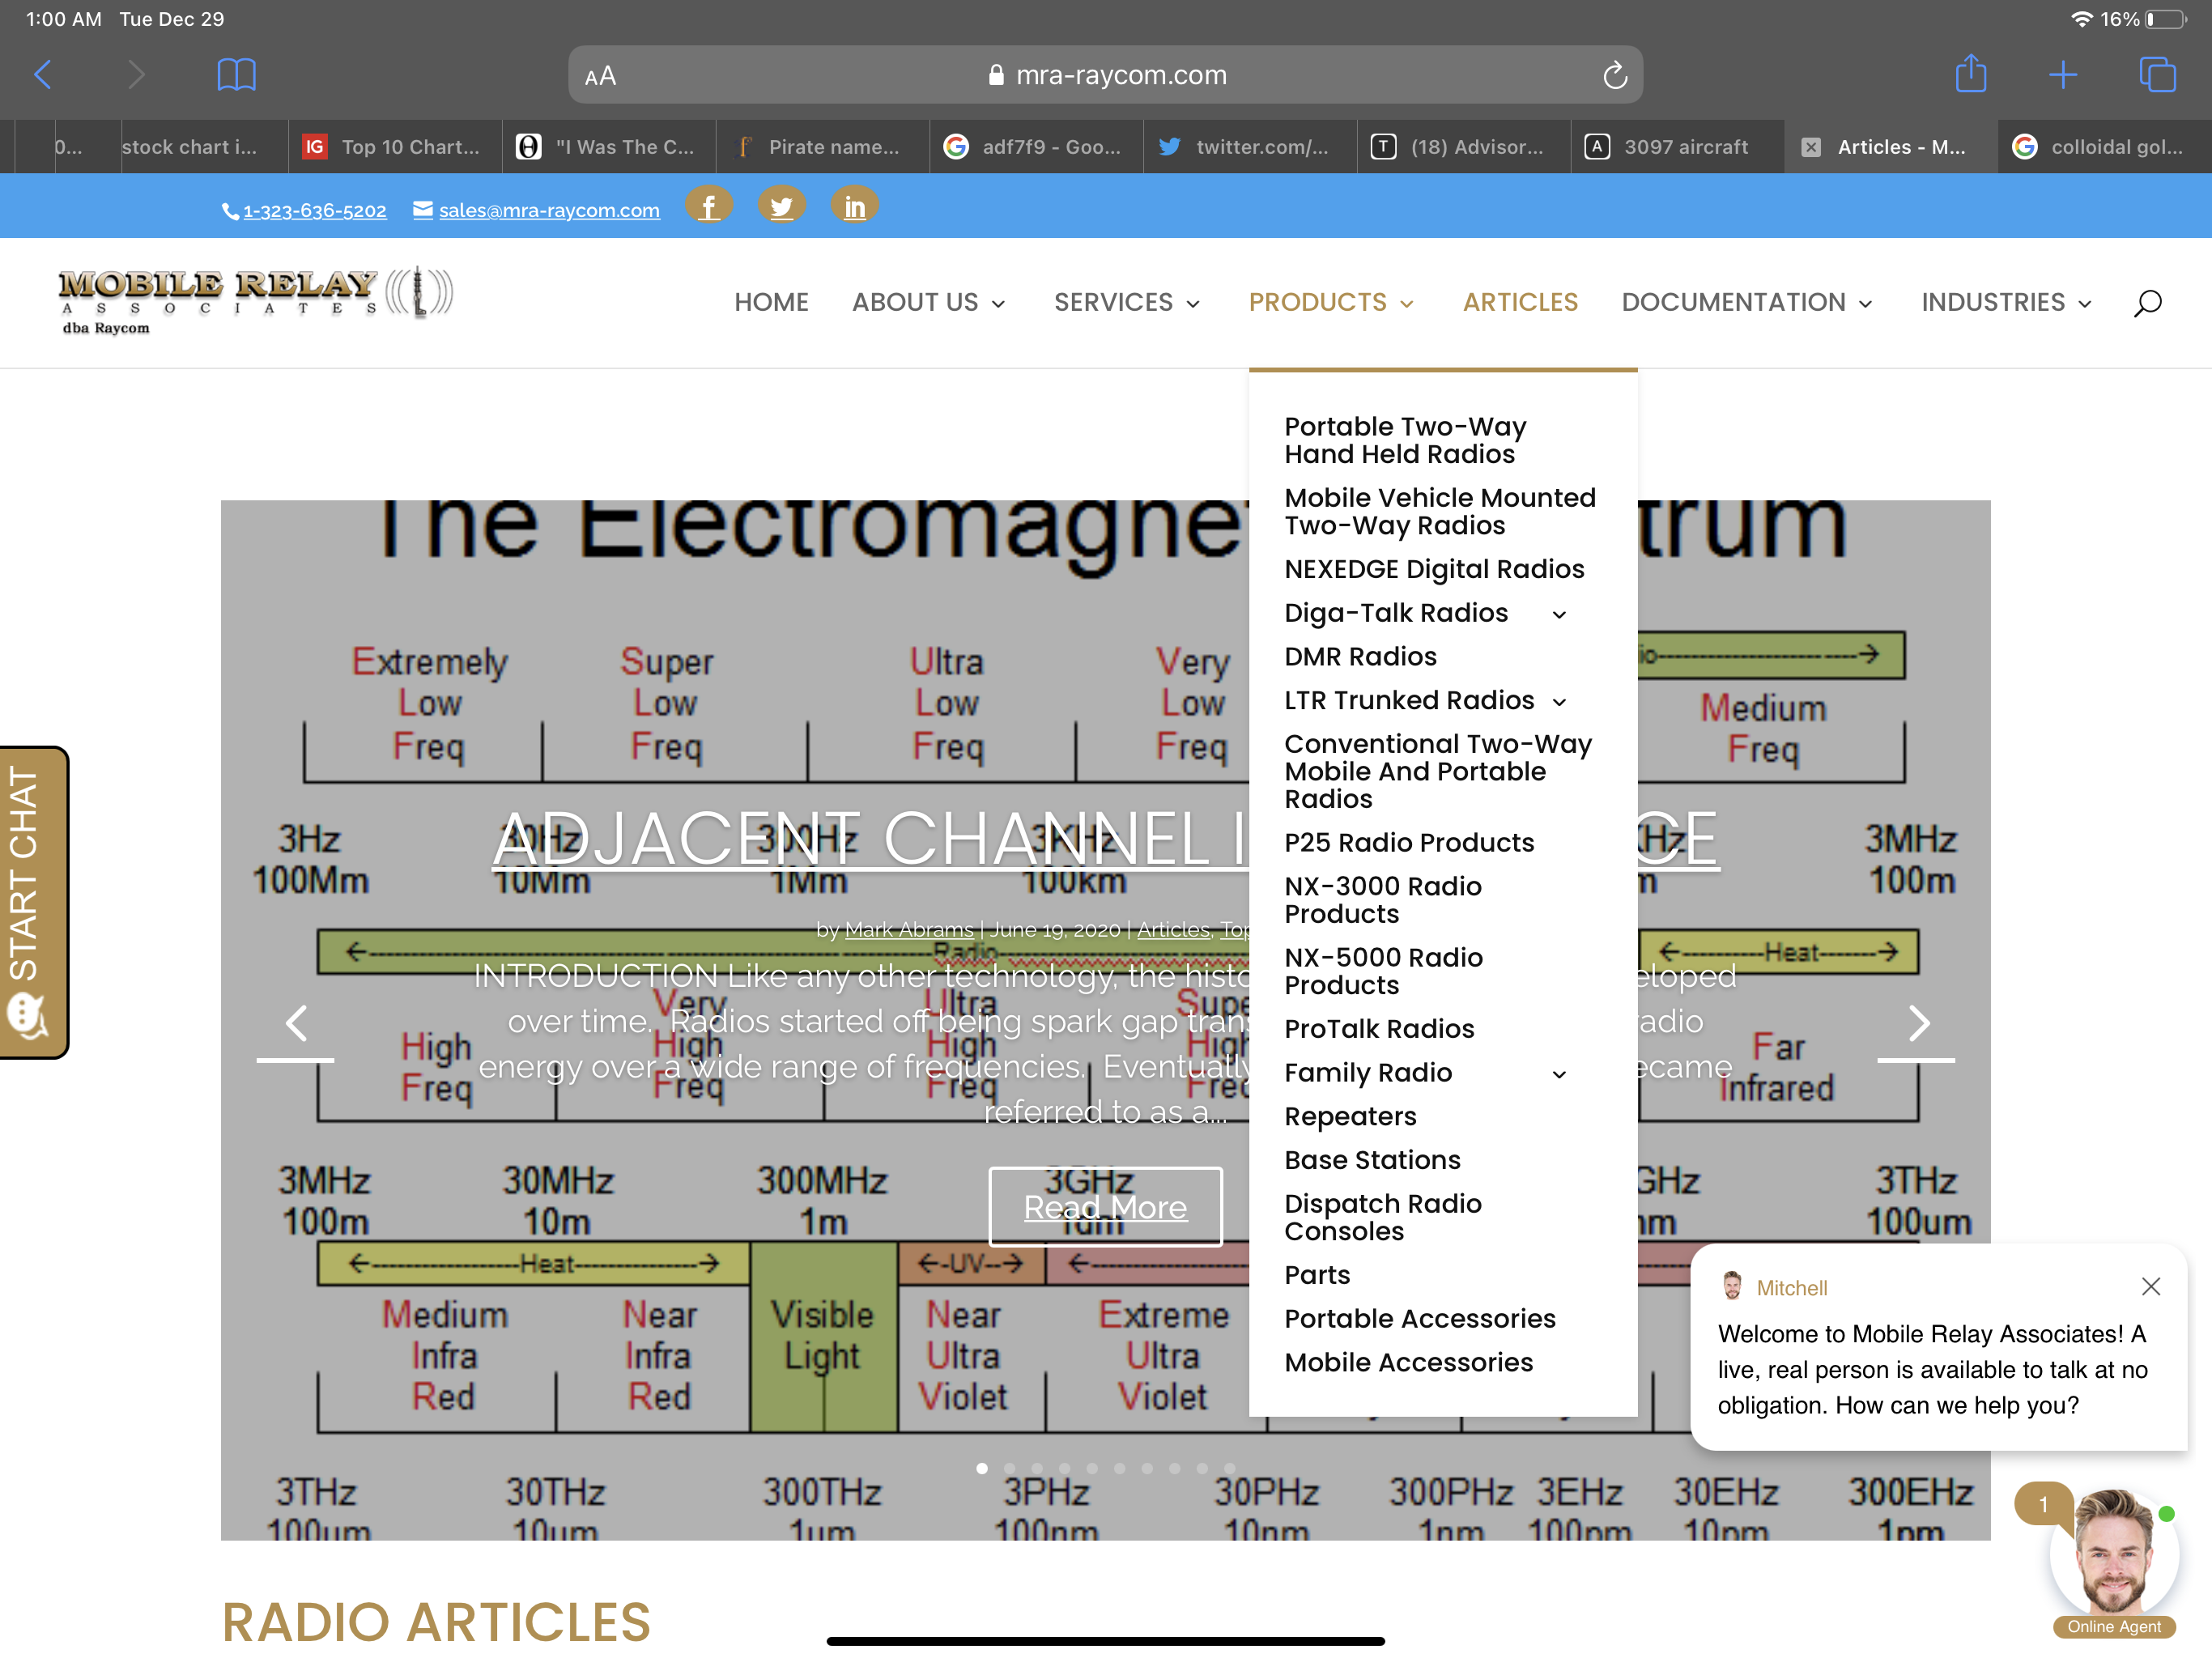2212x1658 pixels.
Task: Open Safari bookmarks book icon
Action: (236, 74)
